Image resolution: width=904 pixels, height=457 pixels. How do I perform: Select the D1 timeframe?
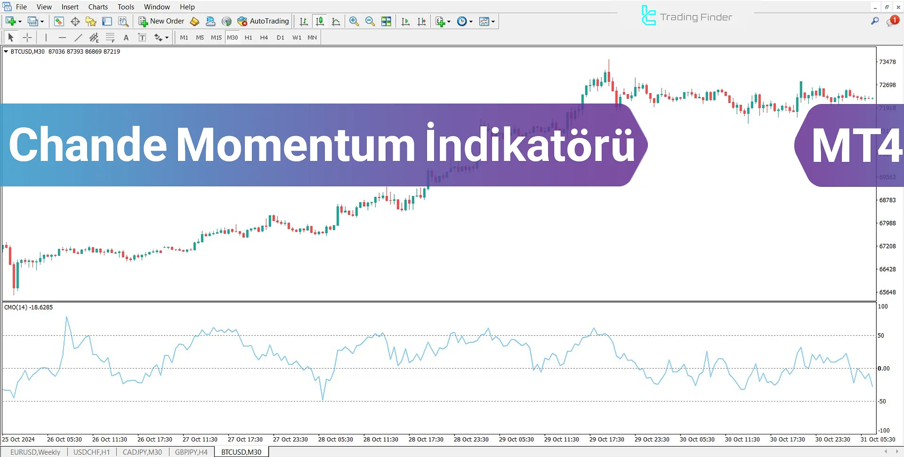tap(280, 37)
